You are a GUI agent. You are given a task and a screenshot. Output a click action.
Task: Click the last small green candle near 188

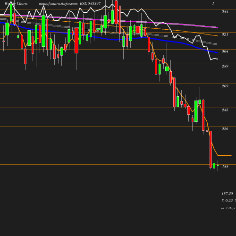click(218, 166)
